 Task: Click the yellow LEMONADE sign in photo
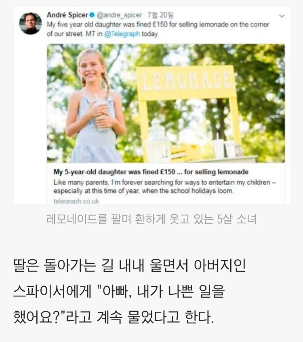tap(186, 83)
